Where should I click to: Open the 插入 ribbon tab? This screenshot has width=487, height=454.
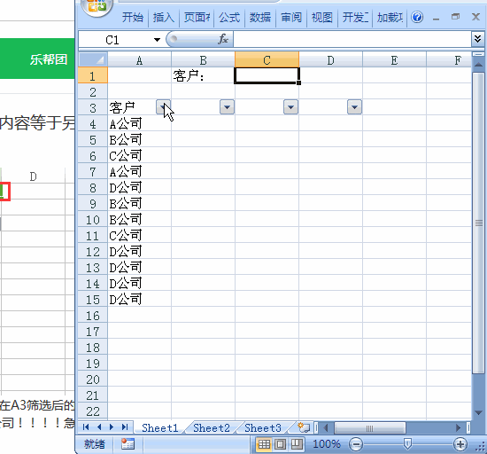pyautogui.click(x=164, y=18)
